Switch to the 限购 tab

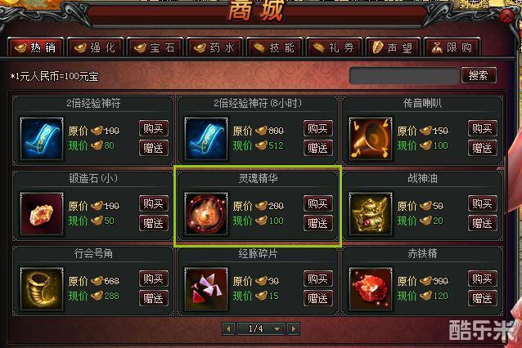(452, 48)
